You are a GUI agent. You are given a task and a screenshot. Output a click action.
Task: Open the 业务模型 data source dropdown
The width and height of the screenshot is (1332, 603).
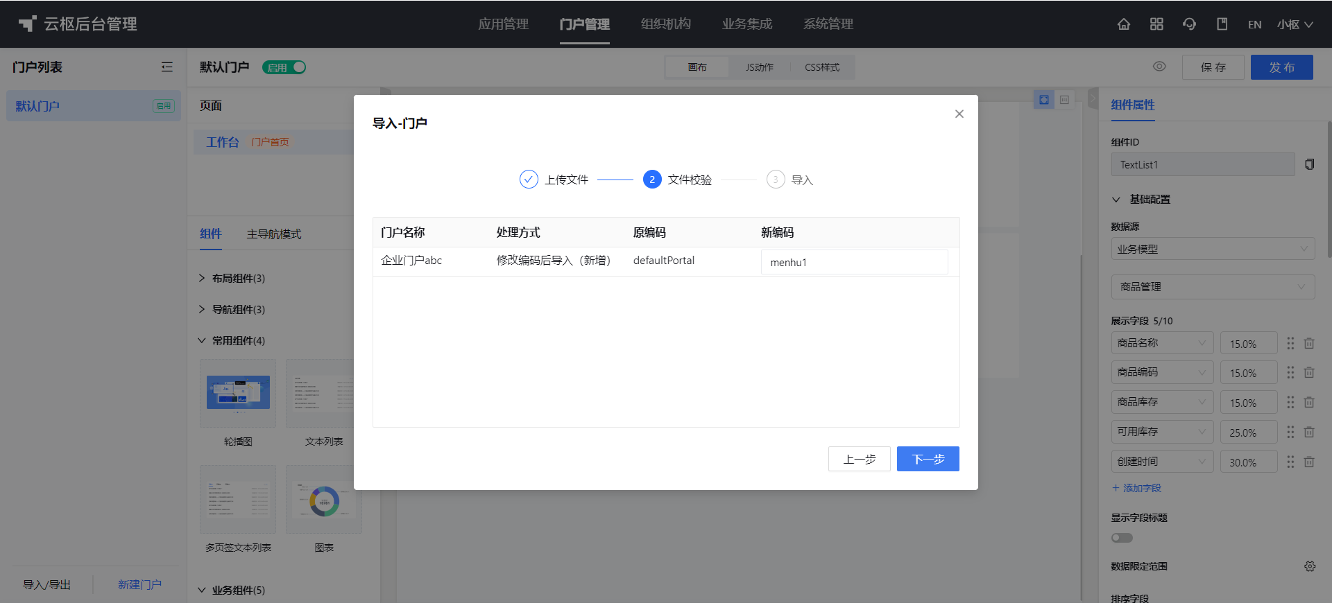[x=1213, y=249]
